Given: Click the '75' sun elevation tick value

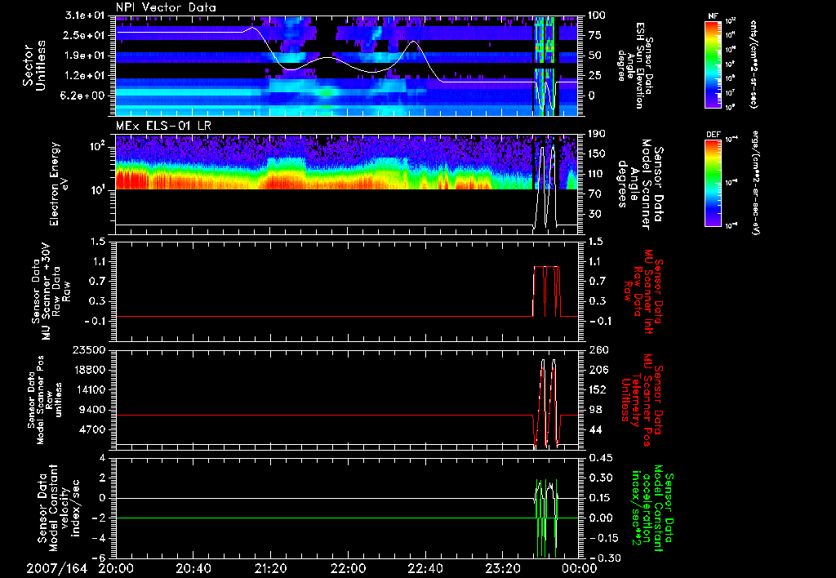Looking at the screenshot, I should (594, 35).
